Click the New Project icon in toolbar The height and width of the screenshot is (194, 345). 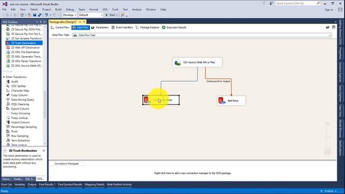[22, 15]
